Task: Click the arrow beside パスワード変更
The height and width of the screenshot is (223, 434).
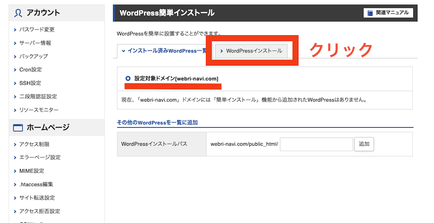Action: coord(15,30)
